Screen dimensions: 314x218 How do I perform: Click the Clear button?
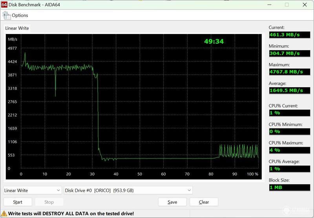tap(204, 202)
